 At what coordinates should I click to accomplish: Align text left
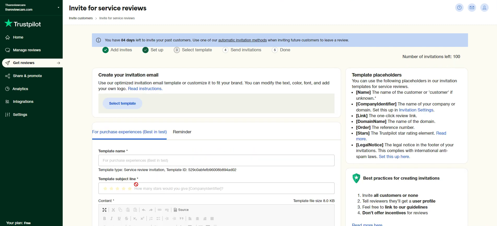pos(190,219)
